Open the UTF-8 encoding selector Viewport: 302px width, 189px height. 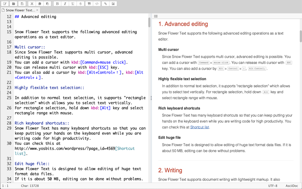point(273,186)
